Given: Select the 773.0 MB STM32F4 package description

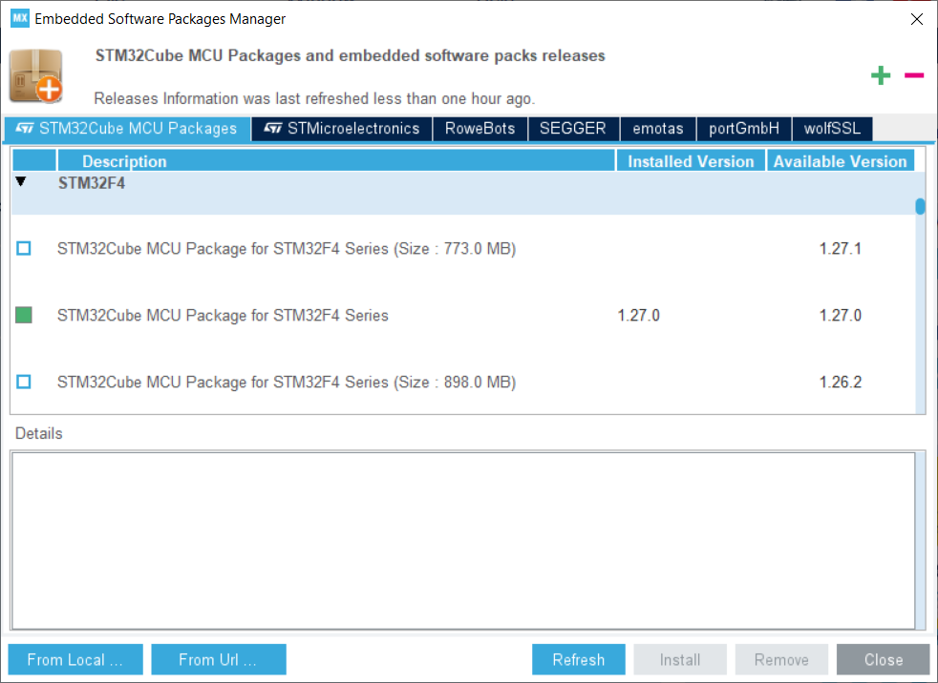Looking at the screenshot, I should (287, 248).
